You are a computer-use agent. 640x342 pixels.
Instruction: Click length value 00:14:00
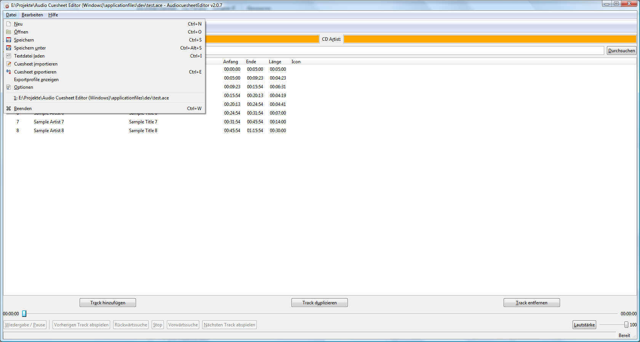pos(278,122)
